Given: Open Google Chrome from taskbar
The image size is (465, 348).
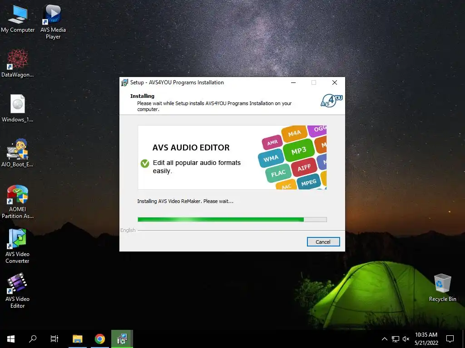Looking at the screenshot, I should tap(100, 339).
